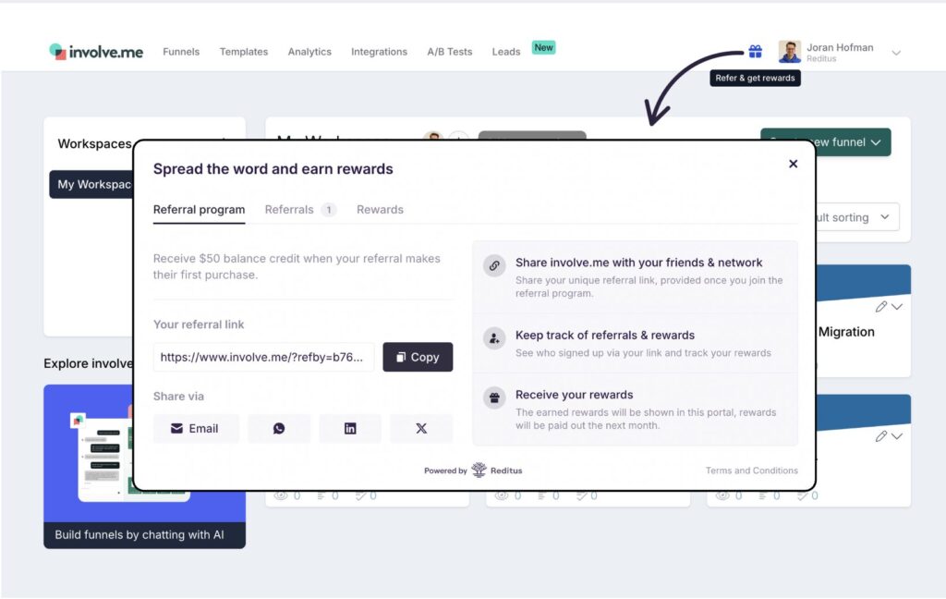Click the Spread the word and earn rewards heading
The width and height of the screenshot is (946, 599).
[273, 169]
